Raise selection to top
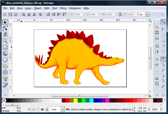The height and width of the screenshot is (114, 168). (64, 14)
